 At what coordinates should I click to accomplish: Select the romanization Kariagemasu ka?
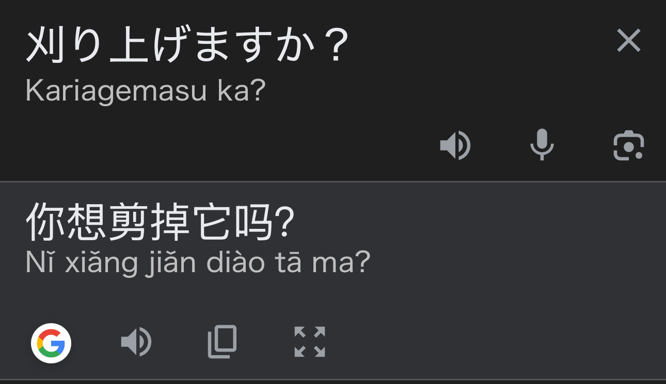point(145,91)
